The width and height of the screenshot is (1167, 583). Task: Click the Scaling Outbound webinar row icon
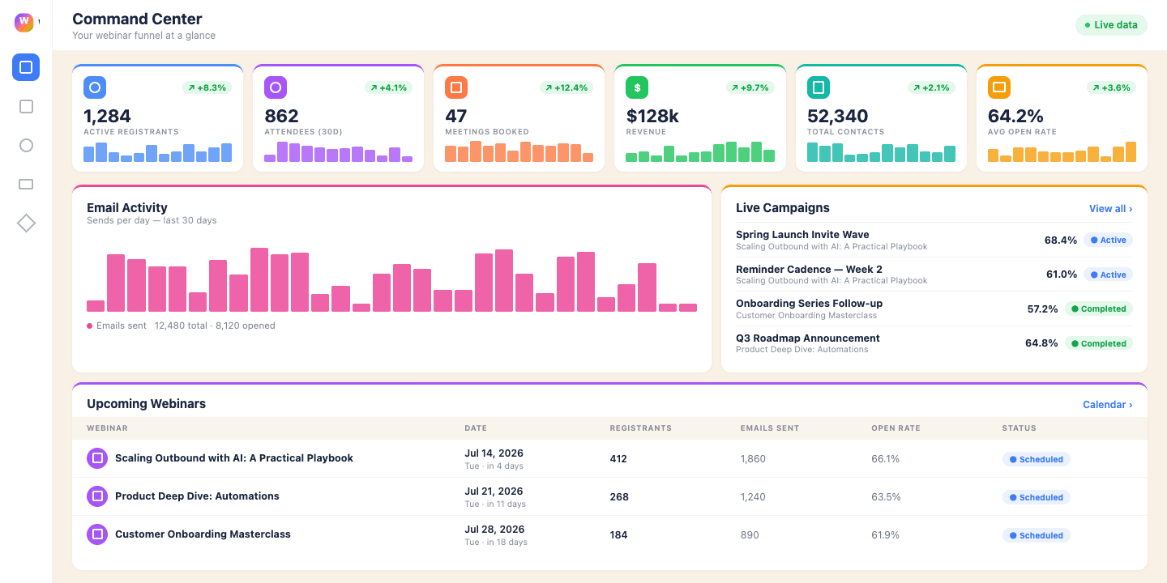click(x=97, y=458)
